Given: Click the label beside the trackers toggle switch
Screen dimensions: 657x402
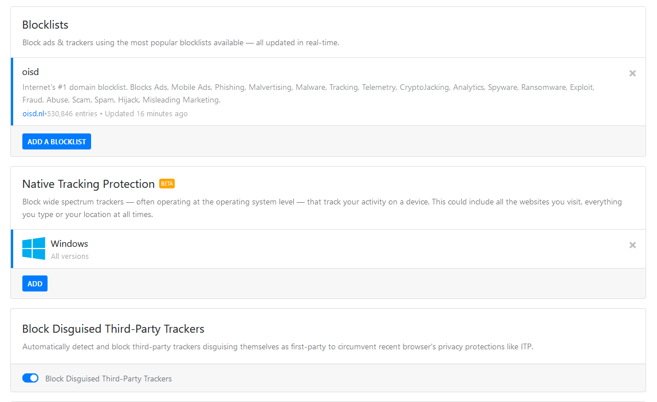Looking at the screenshot, I should click(x=108, y=379).
